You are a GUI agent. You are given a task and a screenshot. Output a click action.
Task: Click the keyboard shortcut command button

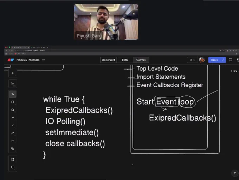click(x=192, y=60)
